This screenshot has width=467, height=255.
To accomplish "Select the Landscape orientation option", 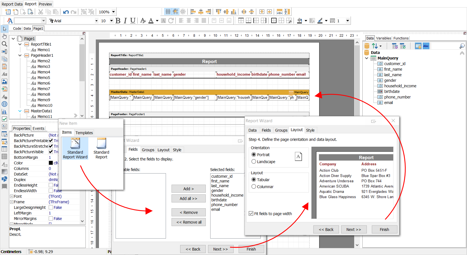I will click(254, 162).
